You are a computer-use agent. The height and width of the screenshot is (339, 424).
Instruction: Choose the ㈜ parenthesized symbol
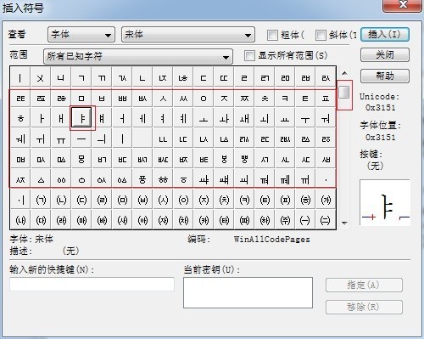pos(285,221)
